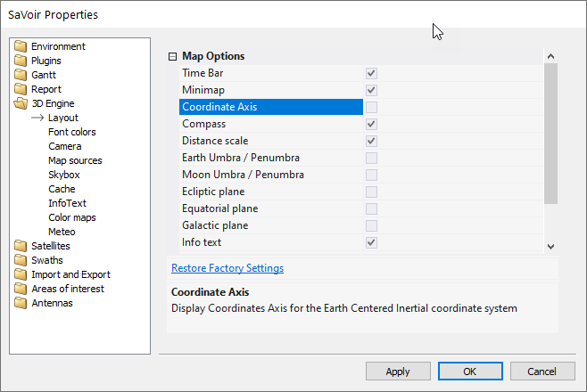Screen dimensions: 587x392
Task: Click Restore Factory Settings link
Action: click(x=227, y=268)
